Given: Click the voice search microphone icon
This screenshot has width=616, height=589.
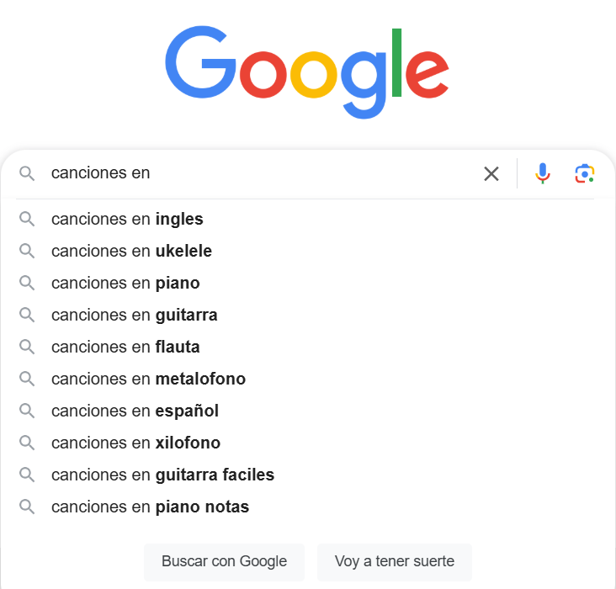Looking at the screenshot, I should [543, 173].
